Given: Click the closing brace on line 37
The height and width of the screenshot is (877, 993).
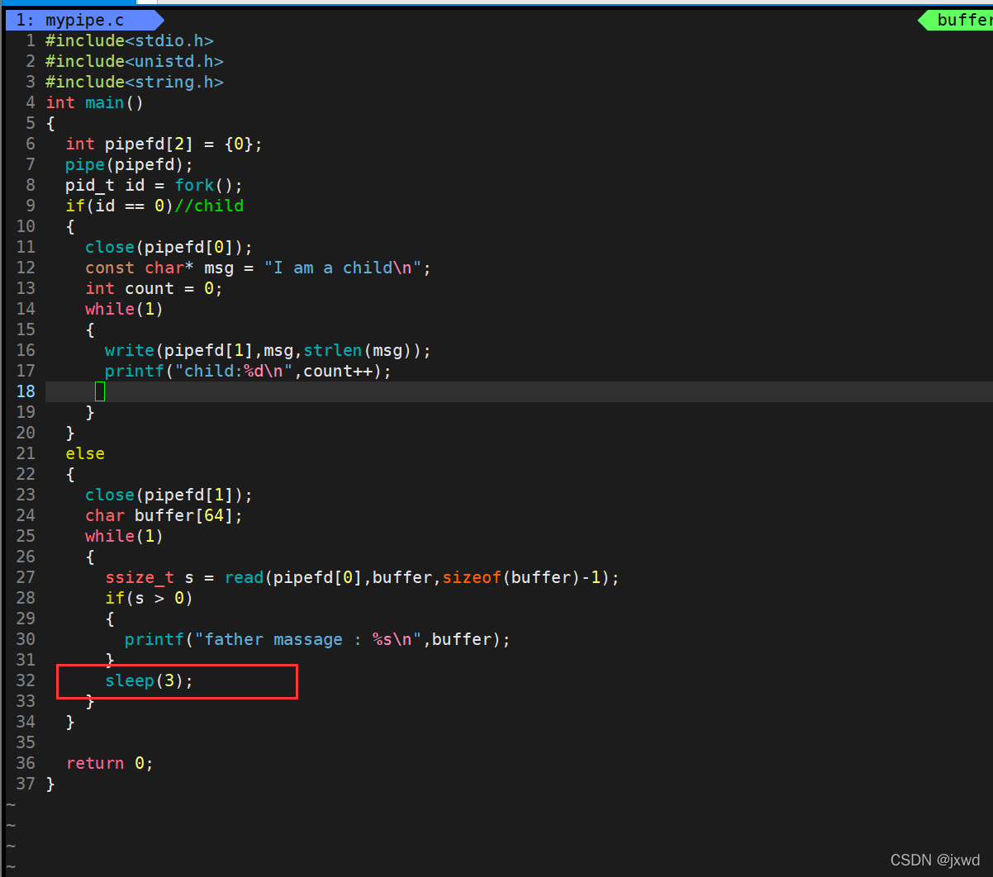Looking at the screenshot, I should 50,784.
